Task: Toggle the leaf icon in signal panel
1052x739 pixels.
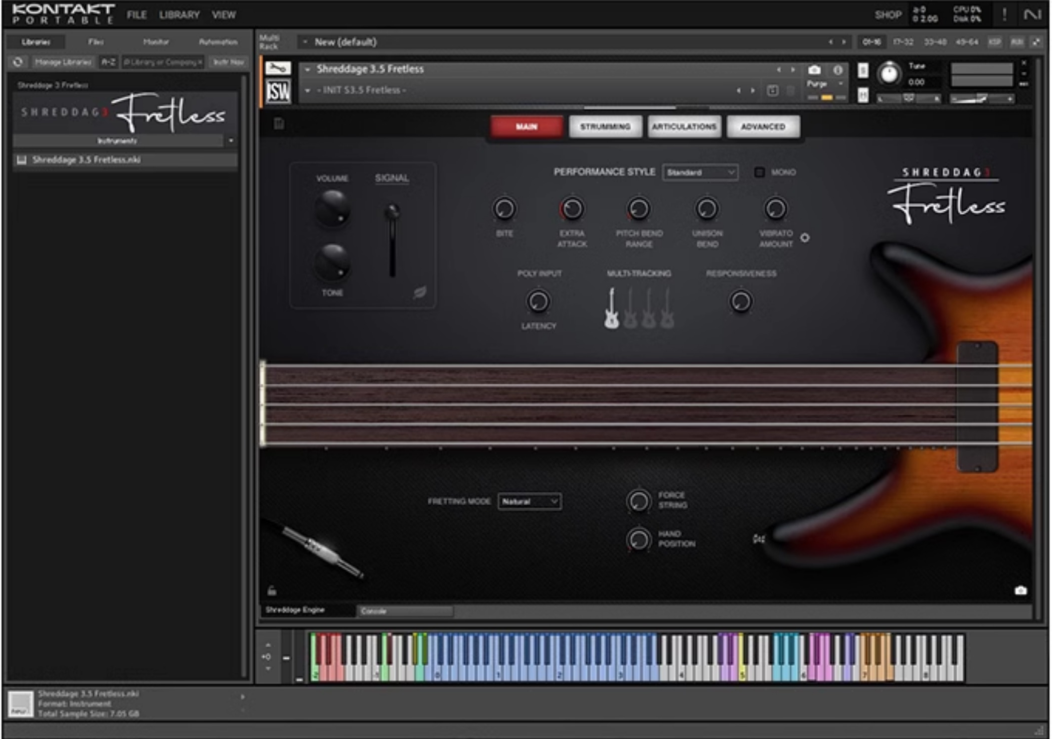Action: [420, 293]
